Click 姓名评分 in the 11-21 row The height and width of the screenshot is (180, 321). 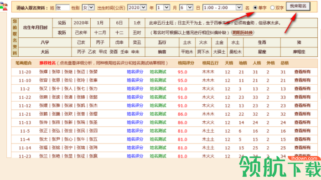pos(135,114)
